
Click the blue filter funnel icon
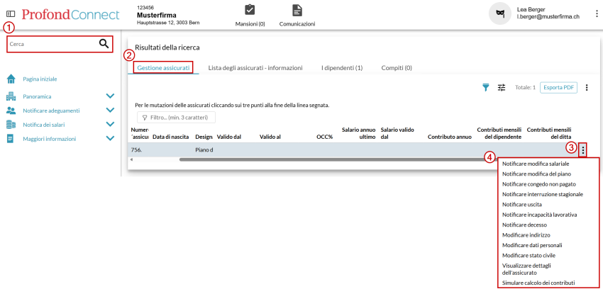click(x=486, y=88)
